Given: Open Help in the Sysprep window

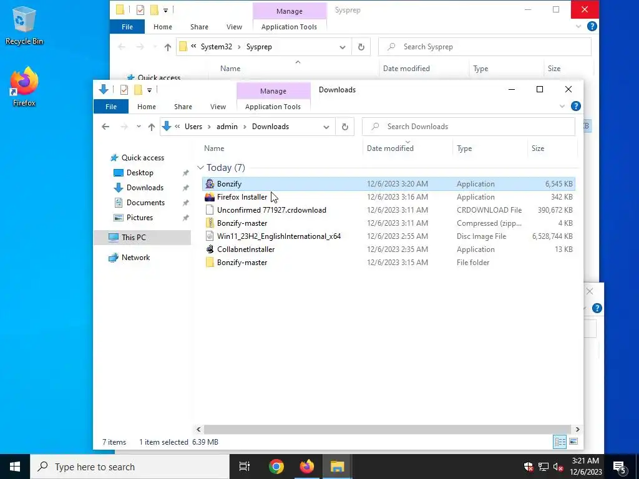Looking at the screenshot, I should point(592,26).
